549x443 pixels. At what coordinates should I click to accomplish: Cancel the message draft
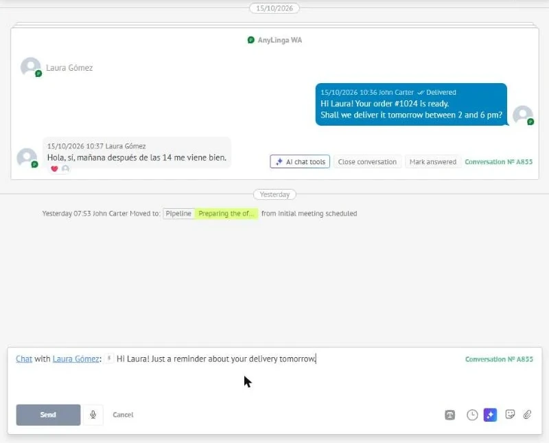point(123,415)
